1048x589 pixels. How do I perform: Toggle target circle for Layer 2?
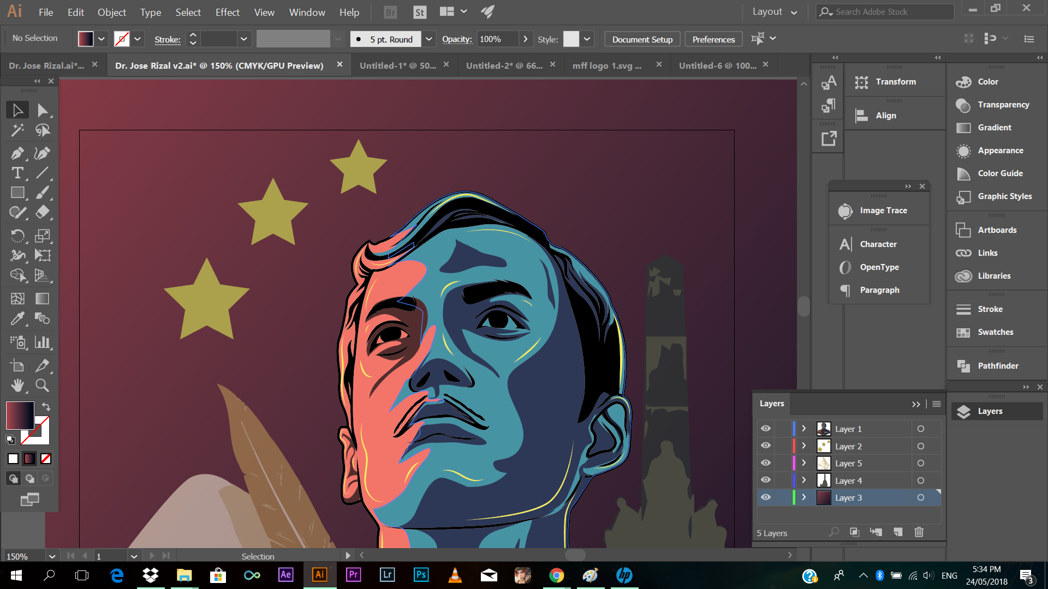921,446
